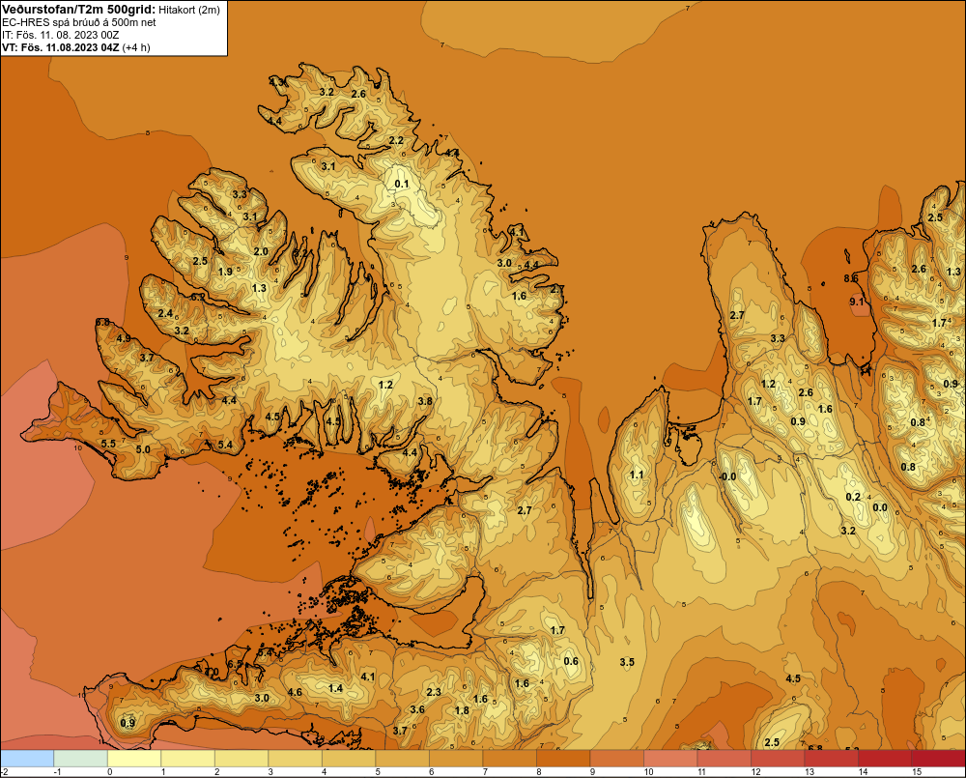
Task: Click the 3.6 temperature value
Action: [417, 709]
